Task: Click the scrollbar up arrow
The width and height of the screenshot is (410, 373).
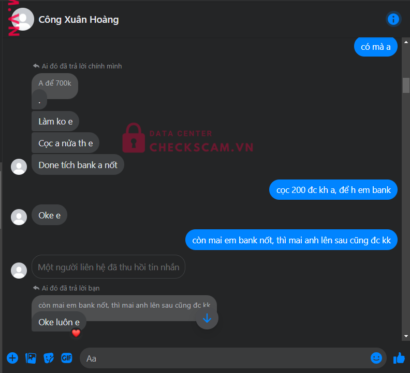Action: pos(406,42)
